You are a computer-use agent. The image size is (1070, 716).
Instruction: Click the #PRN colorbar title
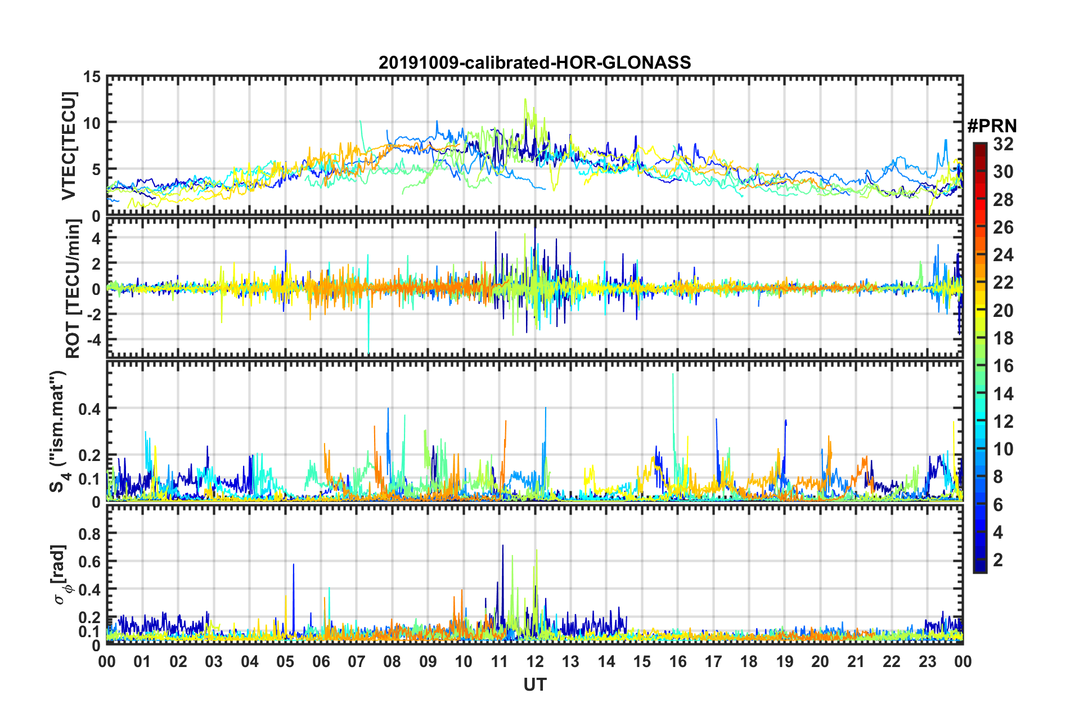[992, 126]
